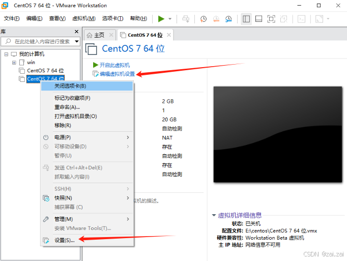Open the 电源(P) submenu
Image resolution: width=347 pixels, height=261 pixels.
pos(87,137)
